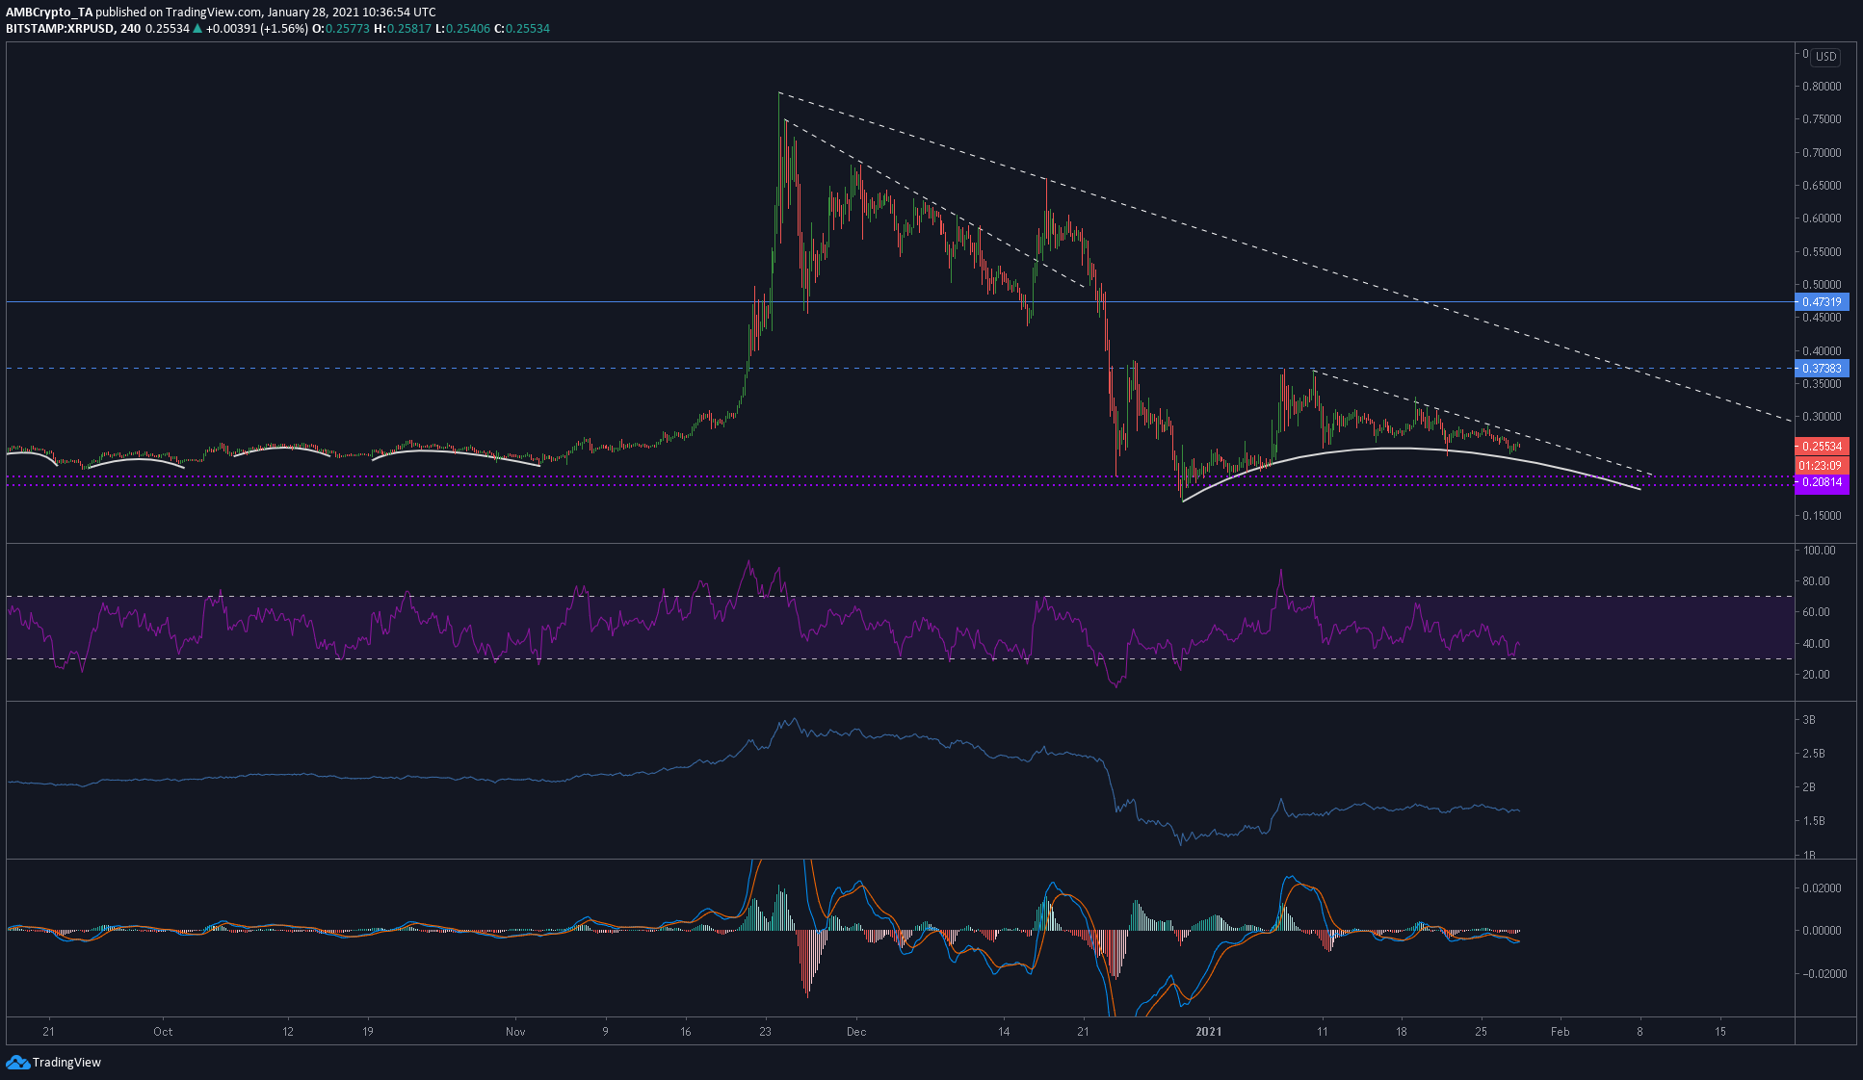Click the AMBCrypto_TA publisher name
Viewport: 1863px width, 1080px height.
(48, 13)
